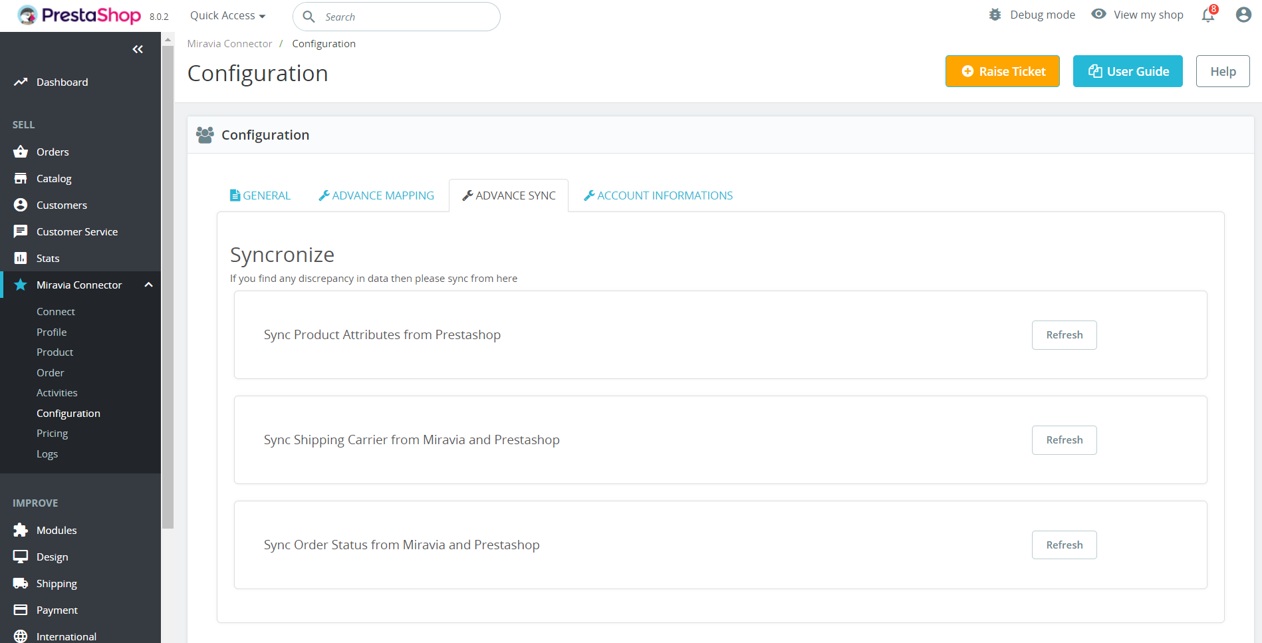Viewport: 1262px width, 643px height.
Task: Open Connect in Miravia submenu
Action: (x=56, y=311)
